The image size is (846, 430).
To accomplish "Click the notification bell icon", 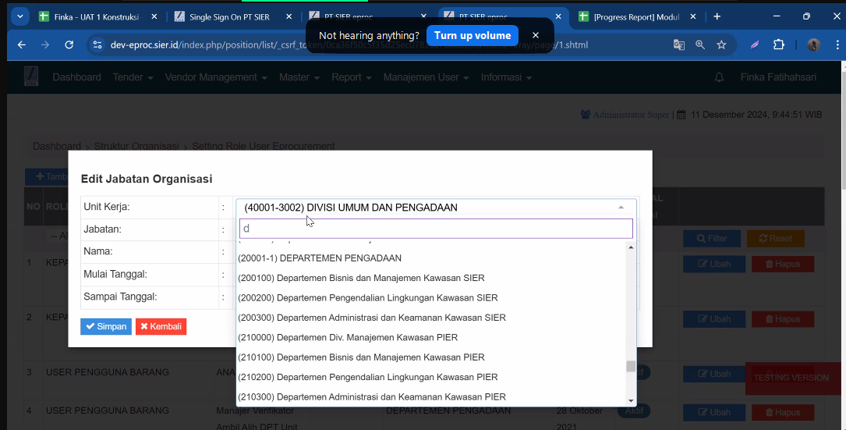I will click(719, 77).
